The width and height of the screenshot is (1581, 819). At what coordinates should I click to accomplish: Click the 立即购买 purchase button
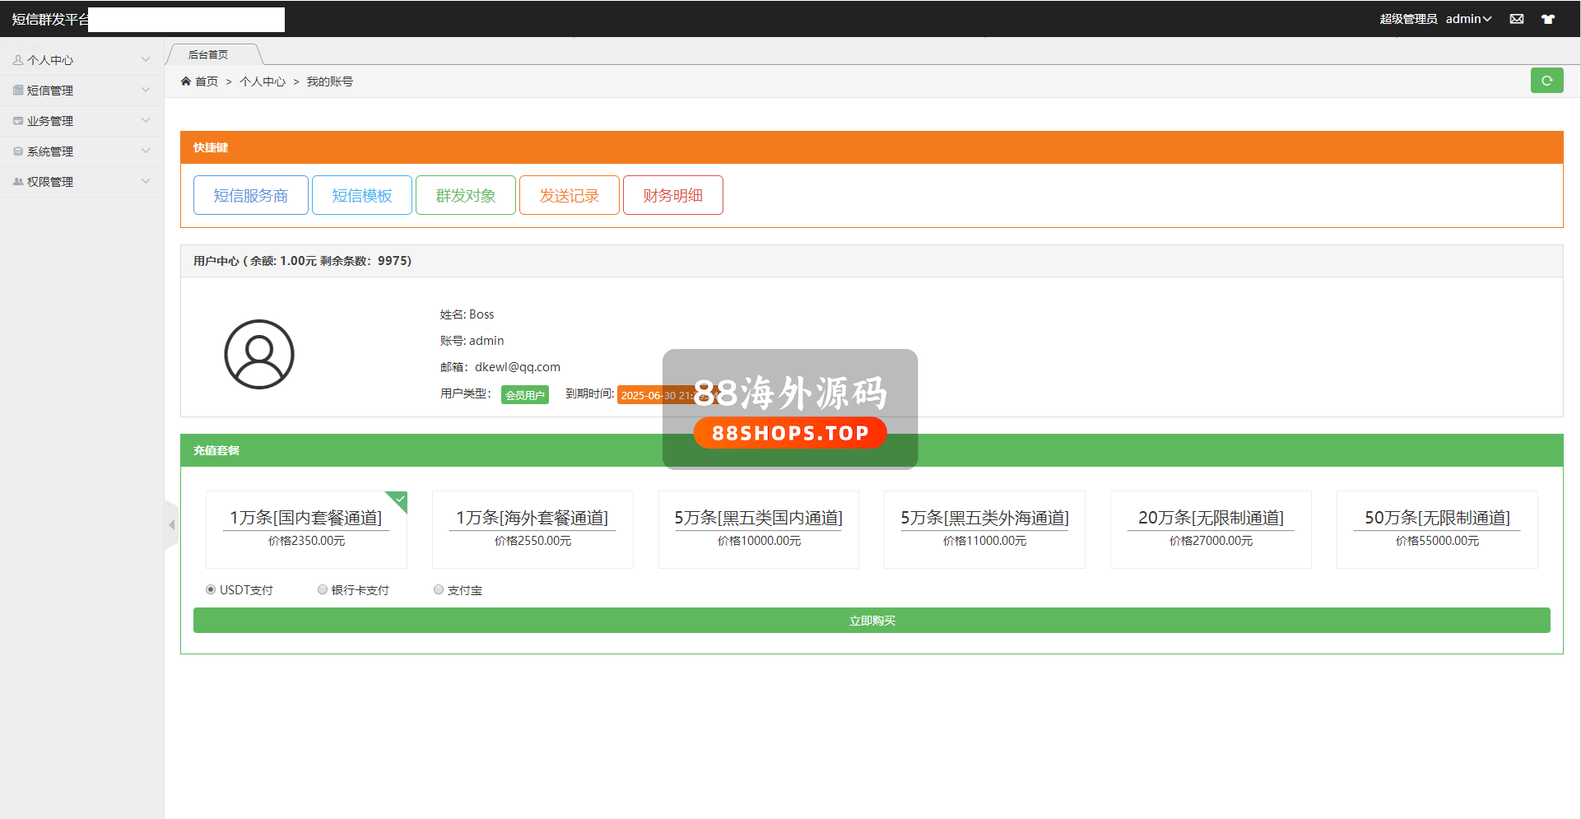872,621
